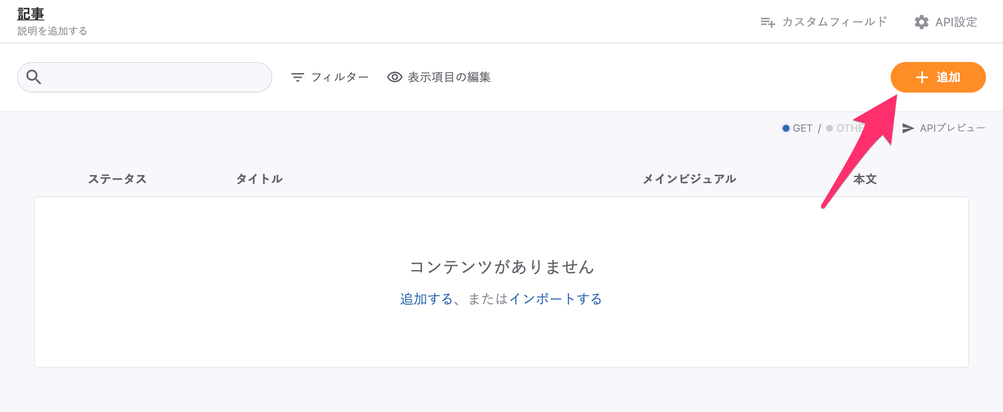Click the blue GET status dot
1003x412 pixels.
786,128
